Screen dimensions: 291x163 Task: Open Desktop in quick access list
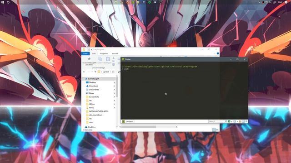click(92, 82)
